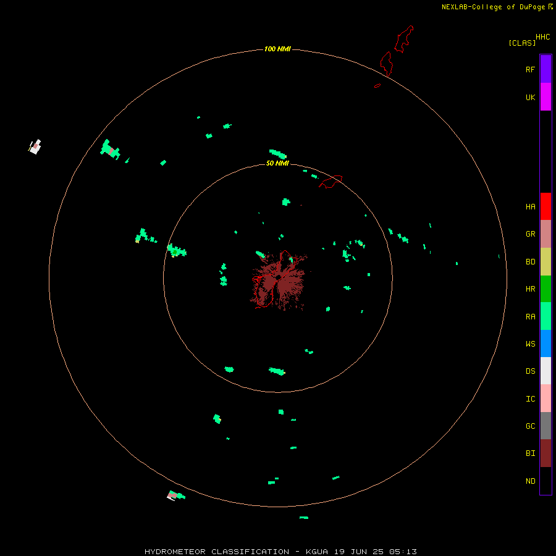This screenshot has width=556, height=556.
Task: Click the HA legend label
Action: pyautogui.click(x=530, y=206)
